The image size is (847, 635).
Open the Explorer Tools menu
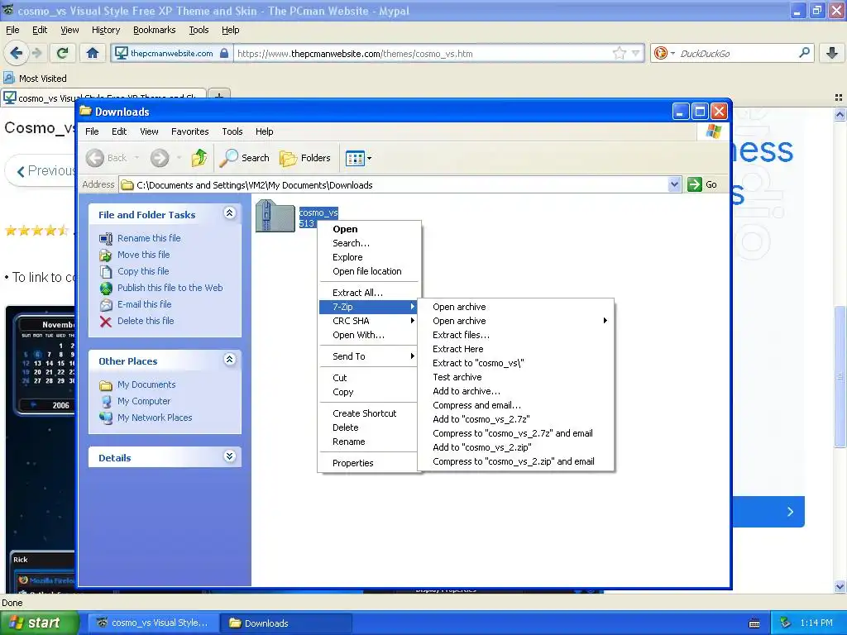click(232, 131)
